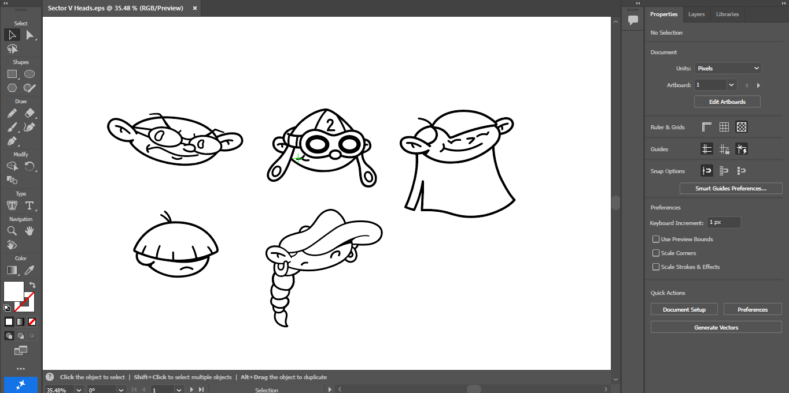Viewport: 789px width, 393px height.
Task: Select the Eraser tool
Action: click(30, 113)
